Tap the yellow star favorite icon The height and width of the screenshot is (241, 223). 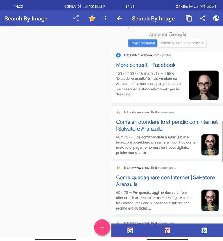pyautogui.click(x=92, y=18)
